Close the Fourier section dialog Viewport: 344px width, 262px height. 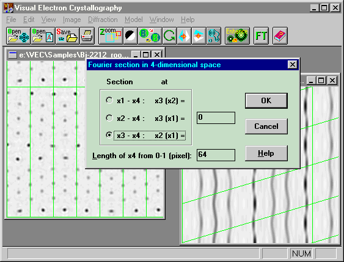pos(293,65)
